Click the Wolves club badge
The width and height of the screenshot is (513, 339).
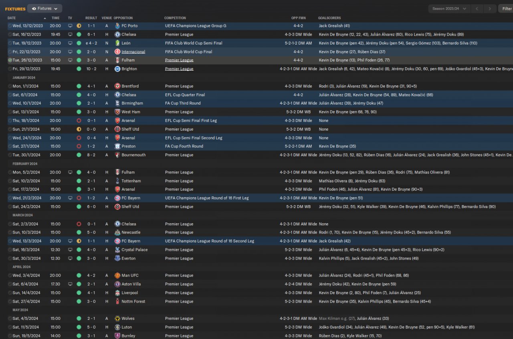coord(117,319)
